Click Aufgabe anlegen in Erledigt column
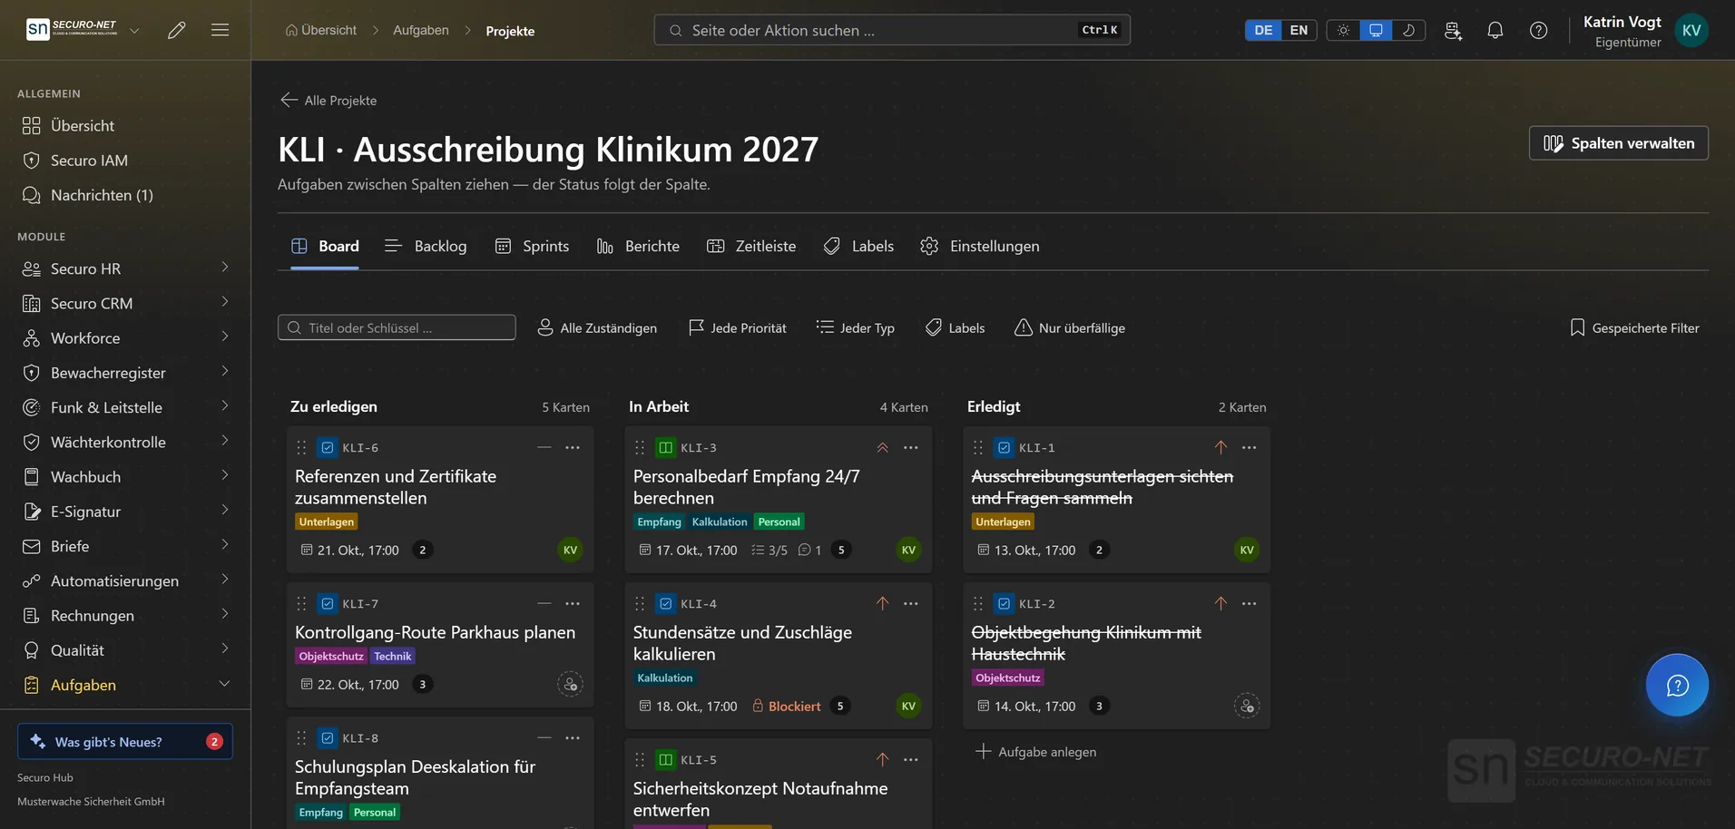The image size is (1735, 829). tap(1036, 752)
